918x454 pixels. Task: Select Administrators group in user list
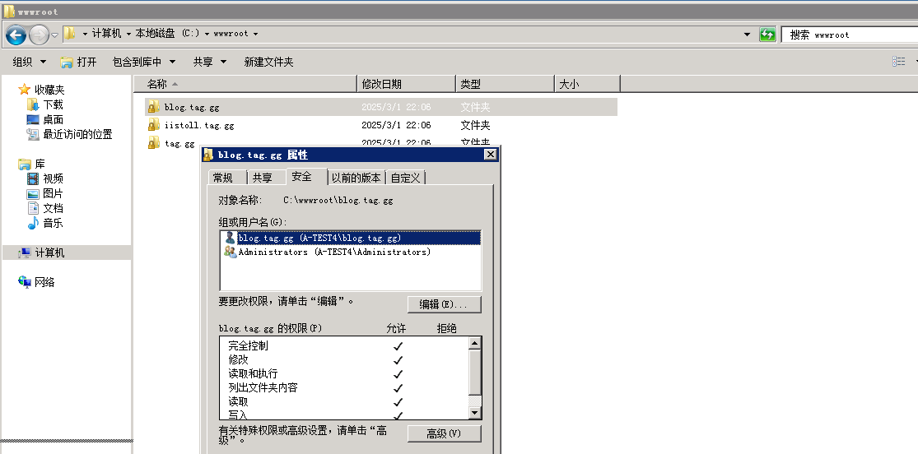(333, 252)
